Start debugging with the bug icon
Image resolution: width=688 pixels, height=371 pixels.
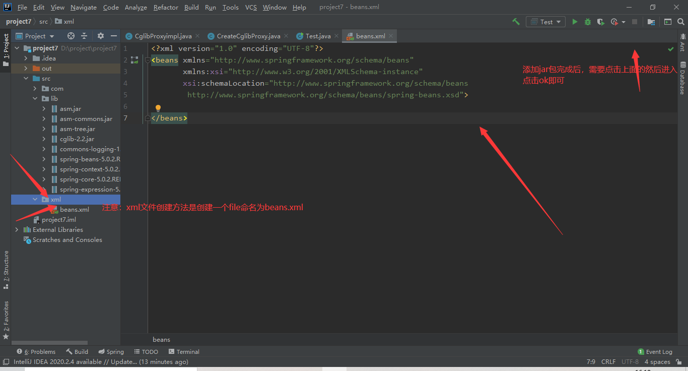588,22
